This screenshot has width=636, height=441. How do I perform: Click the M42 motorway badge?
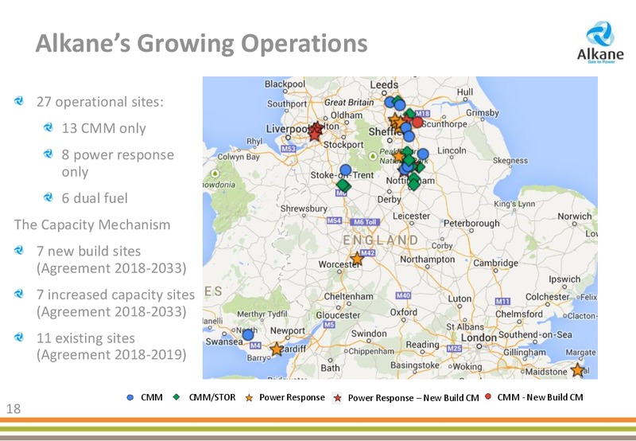pos(367,252)
